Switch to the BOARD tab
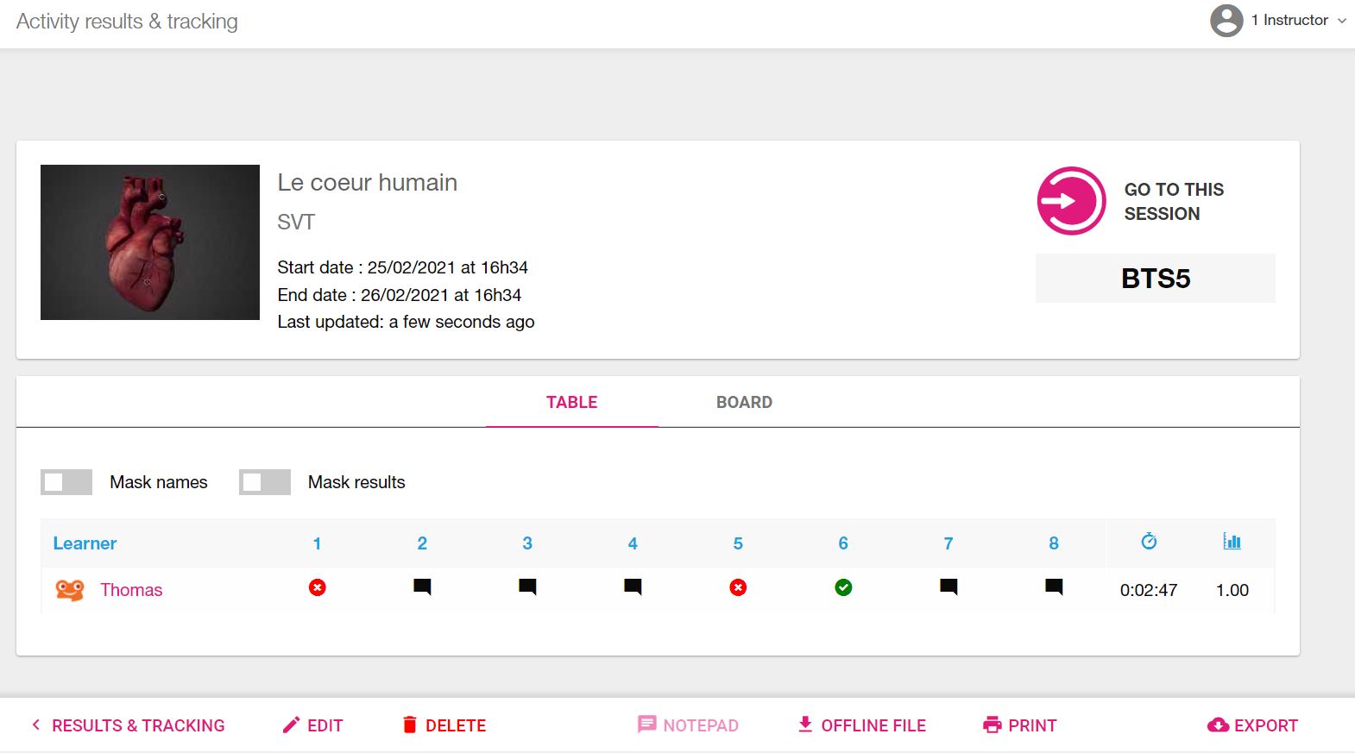This screenshot has width=1355, height=753. click(744, 402)
